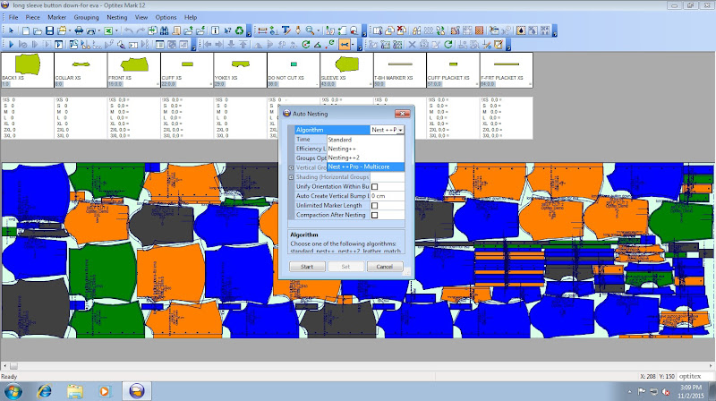
Task: Enable Unify Orientation Within Bundle checkbox
Action: (x=374, y=186)
